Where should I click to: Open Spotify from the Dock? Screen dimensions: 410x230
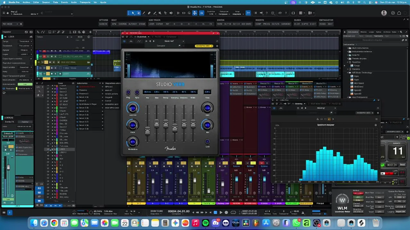(x=205, y=223)
